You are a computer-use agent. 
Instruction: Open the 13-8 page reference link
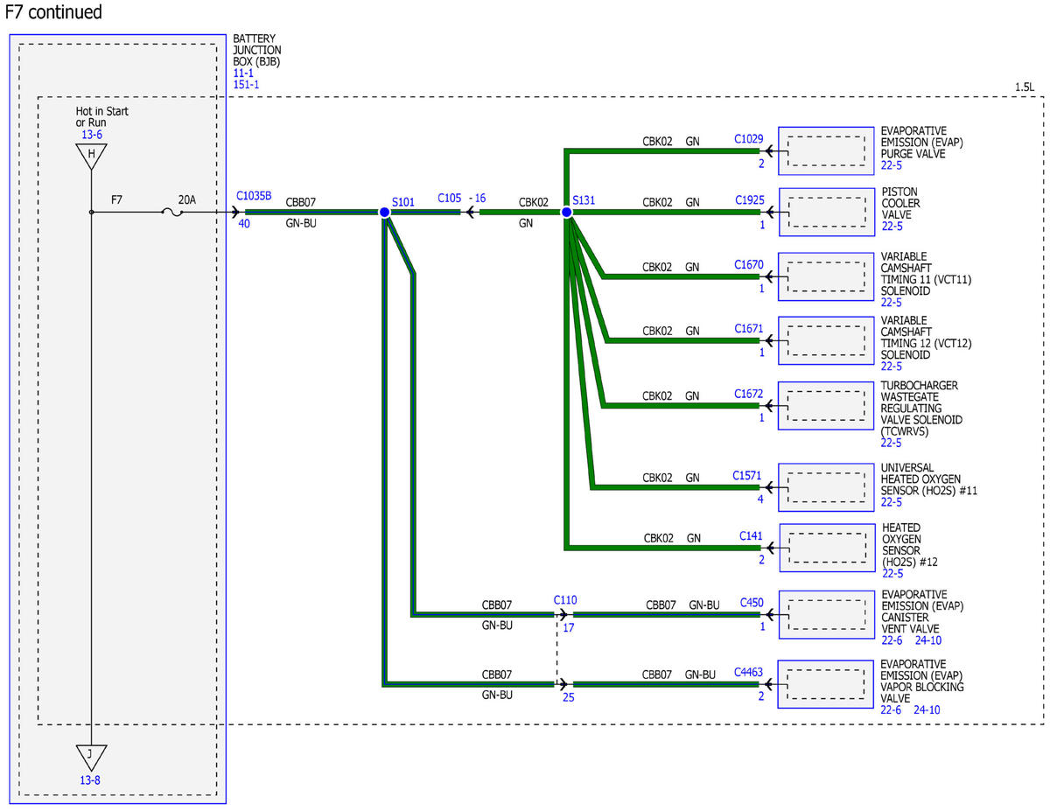pos(91,780)
